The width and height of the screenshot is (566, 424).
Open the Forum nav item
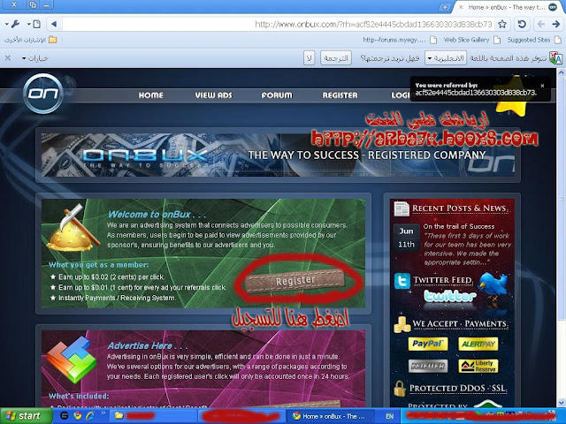point(277,95)
